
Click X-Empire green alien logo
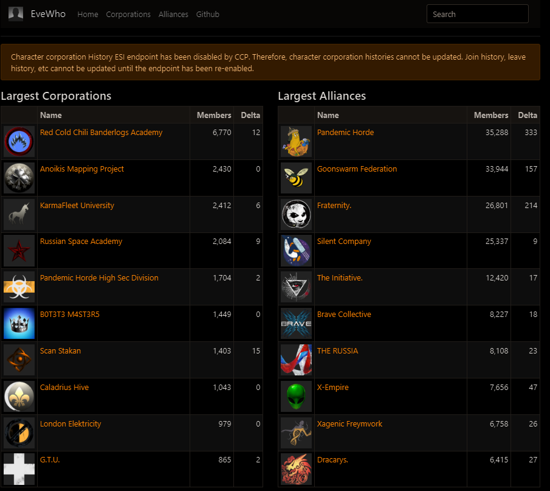click(297, 397)
